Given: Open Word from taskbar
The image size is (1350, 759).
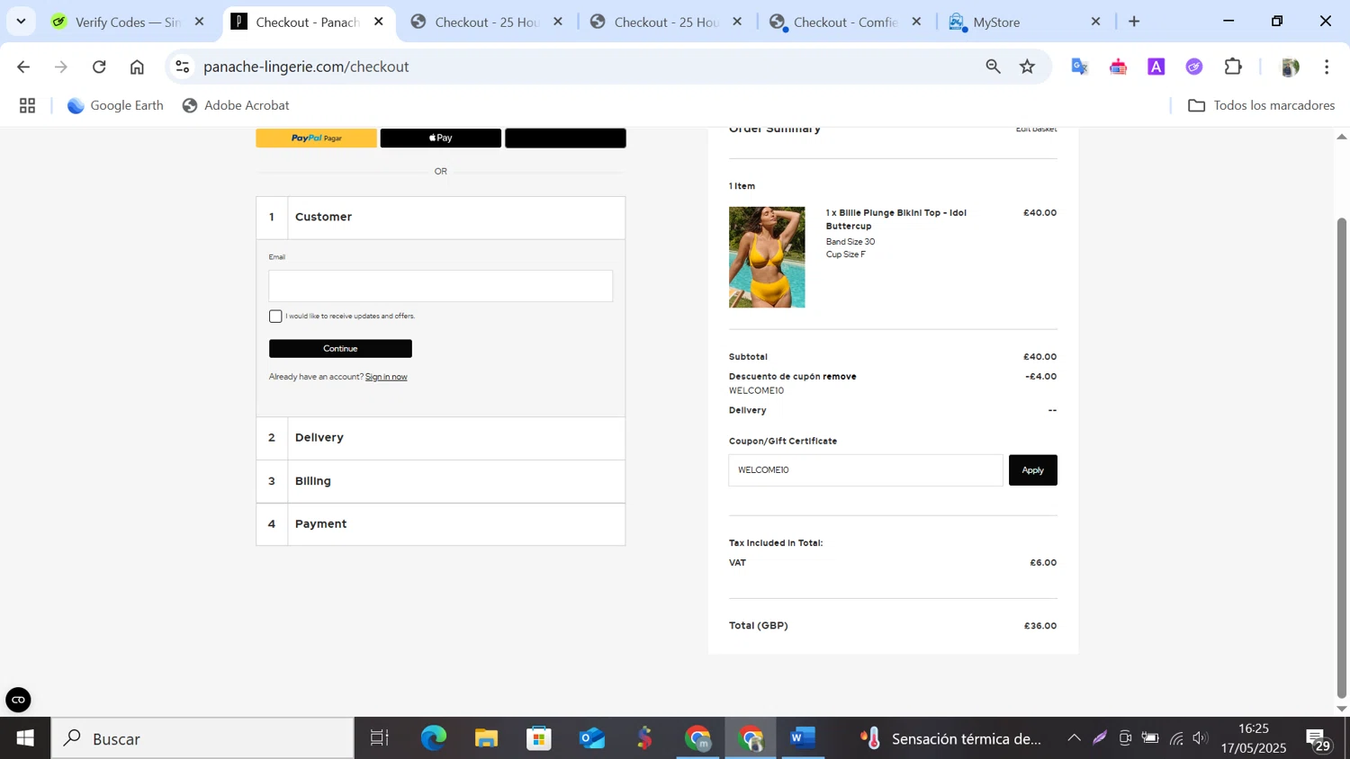Looking at the screenshot, I should click(803, 738).
